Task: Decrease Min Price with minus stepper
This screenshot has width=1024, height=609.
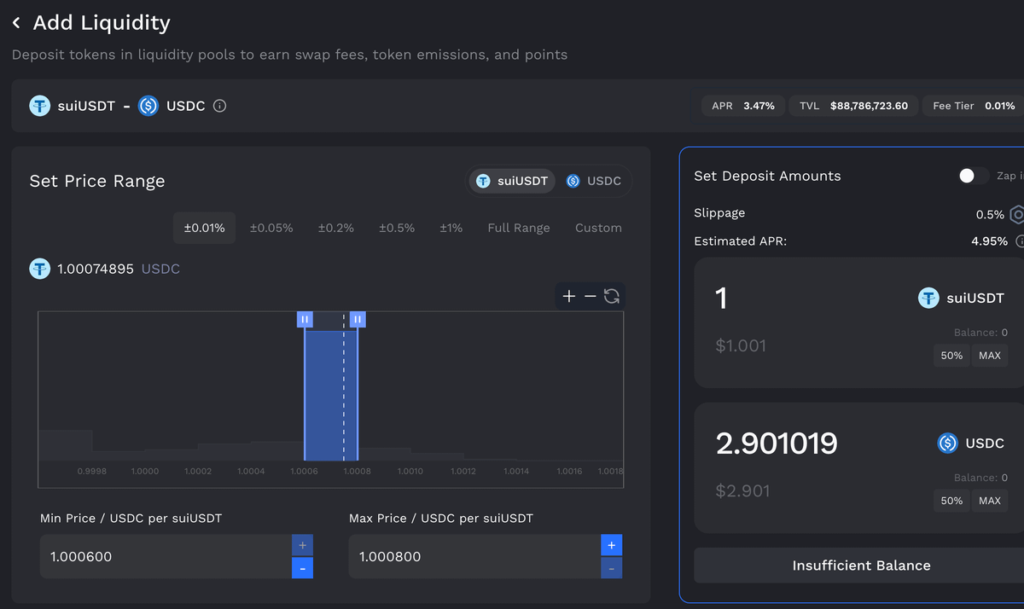Action: point(303,568)
